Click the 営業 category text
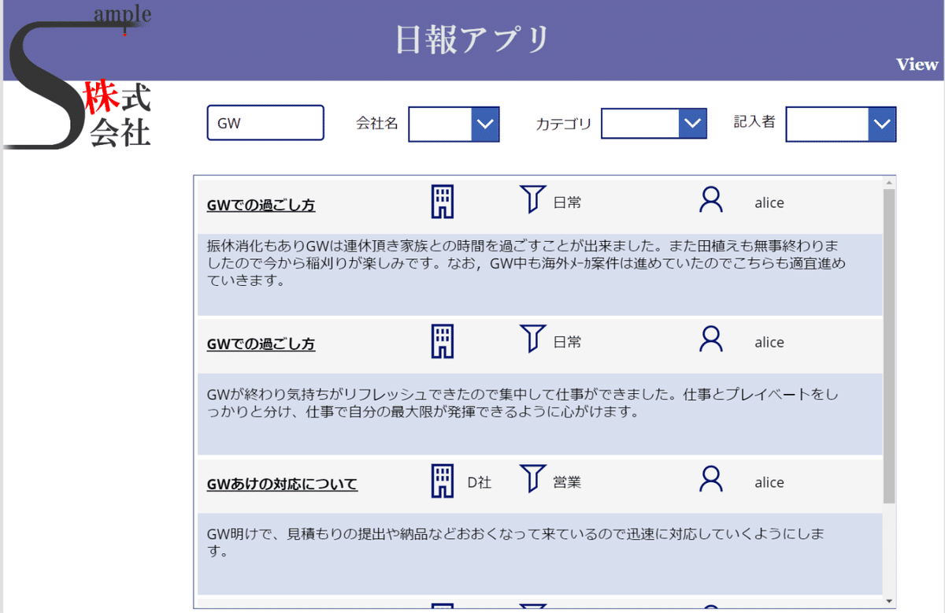This screenshot has height=613, width=945. click(x=567, y=482)
